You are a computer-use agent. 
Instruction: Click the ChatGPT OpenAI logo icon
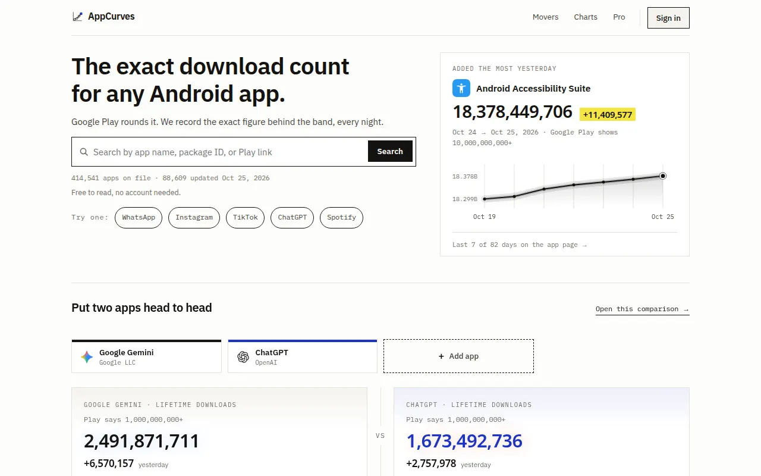pos(243,357)
